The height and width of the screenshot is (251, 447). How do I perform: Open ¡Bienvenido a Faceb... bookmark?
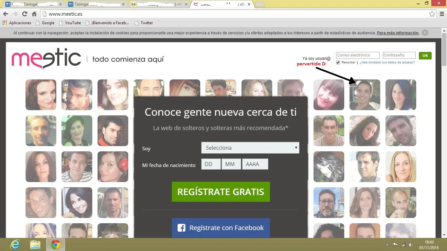click(x=107, y=23)
